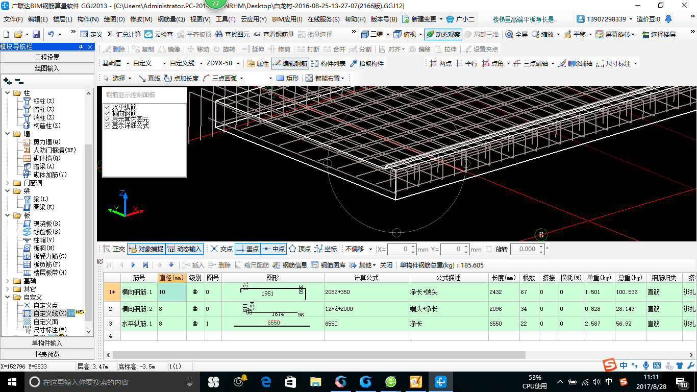Jump to last rebar record
This screenshot has height=392, width=697.
[145, 265]
